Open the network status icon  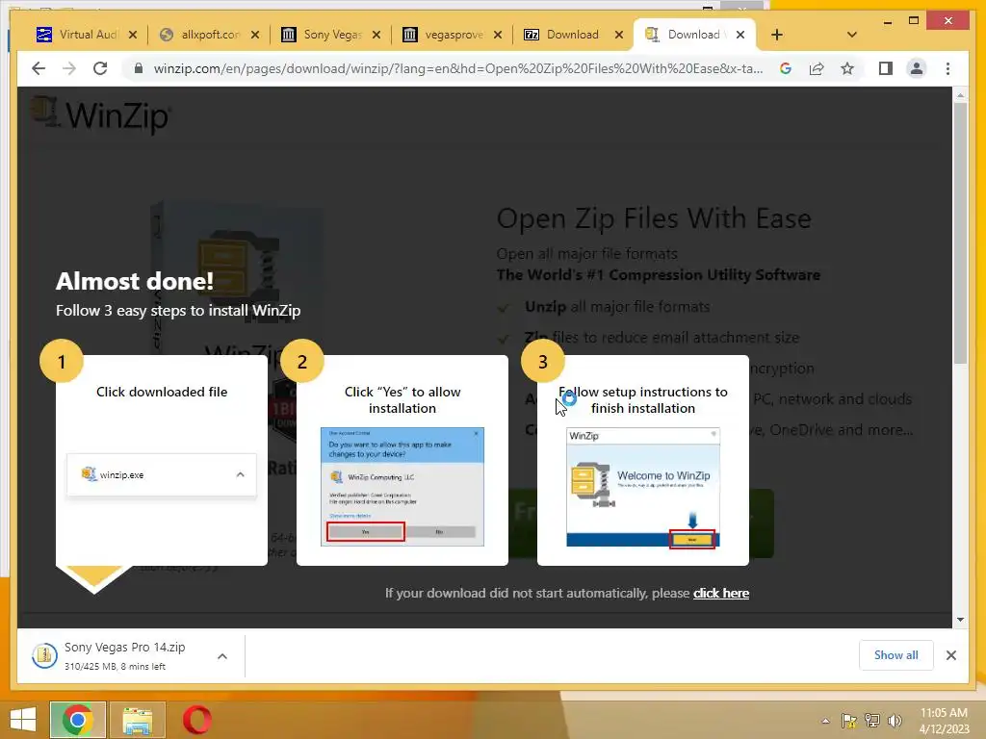(x=872, y=721)
